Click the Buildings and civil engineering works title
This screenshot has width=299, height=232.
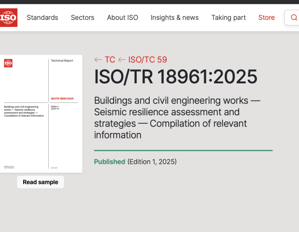(x=177, y=118)
